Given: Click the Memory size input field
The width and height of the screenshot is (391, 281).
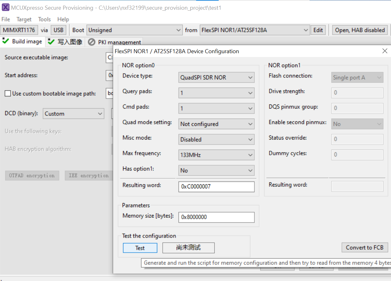Looking at the screenshot, I should click(x=216, y=217).
